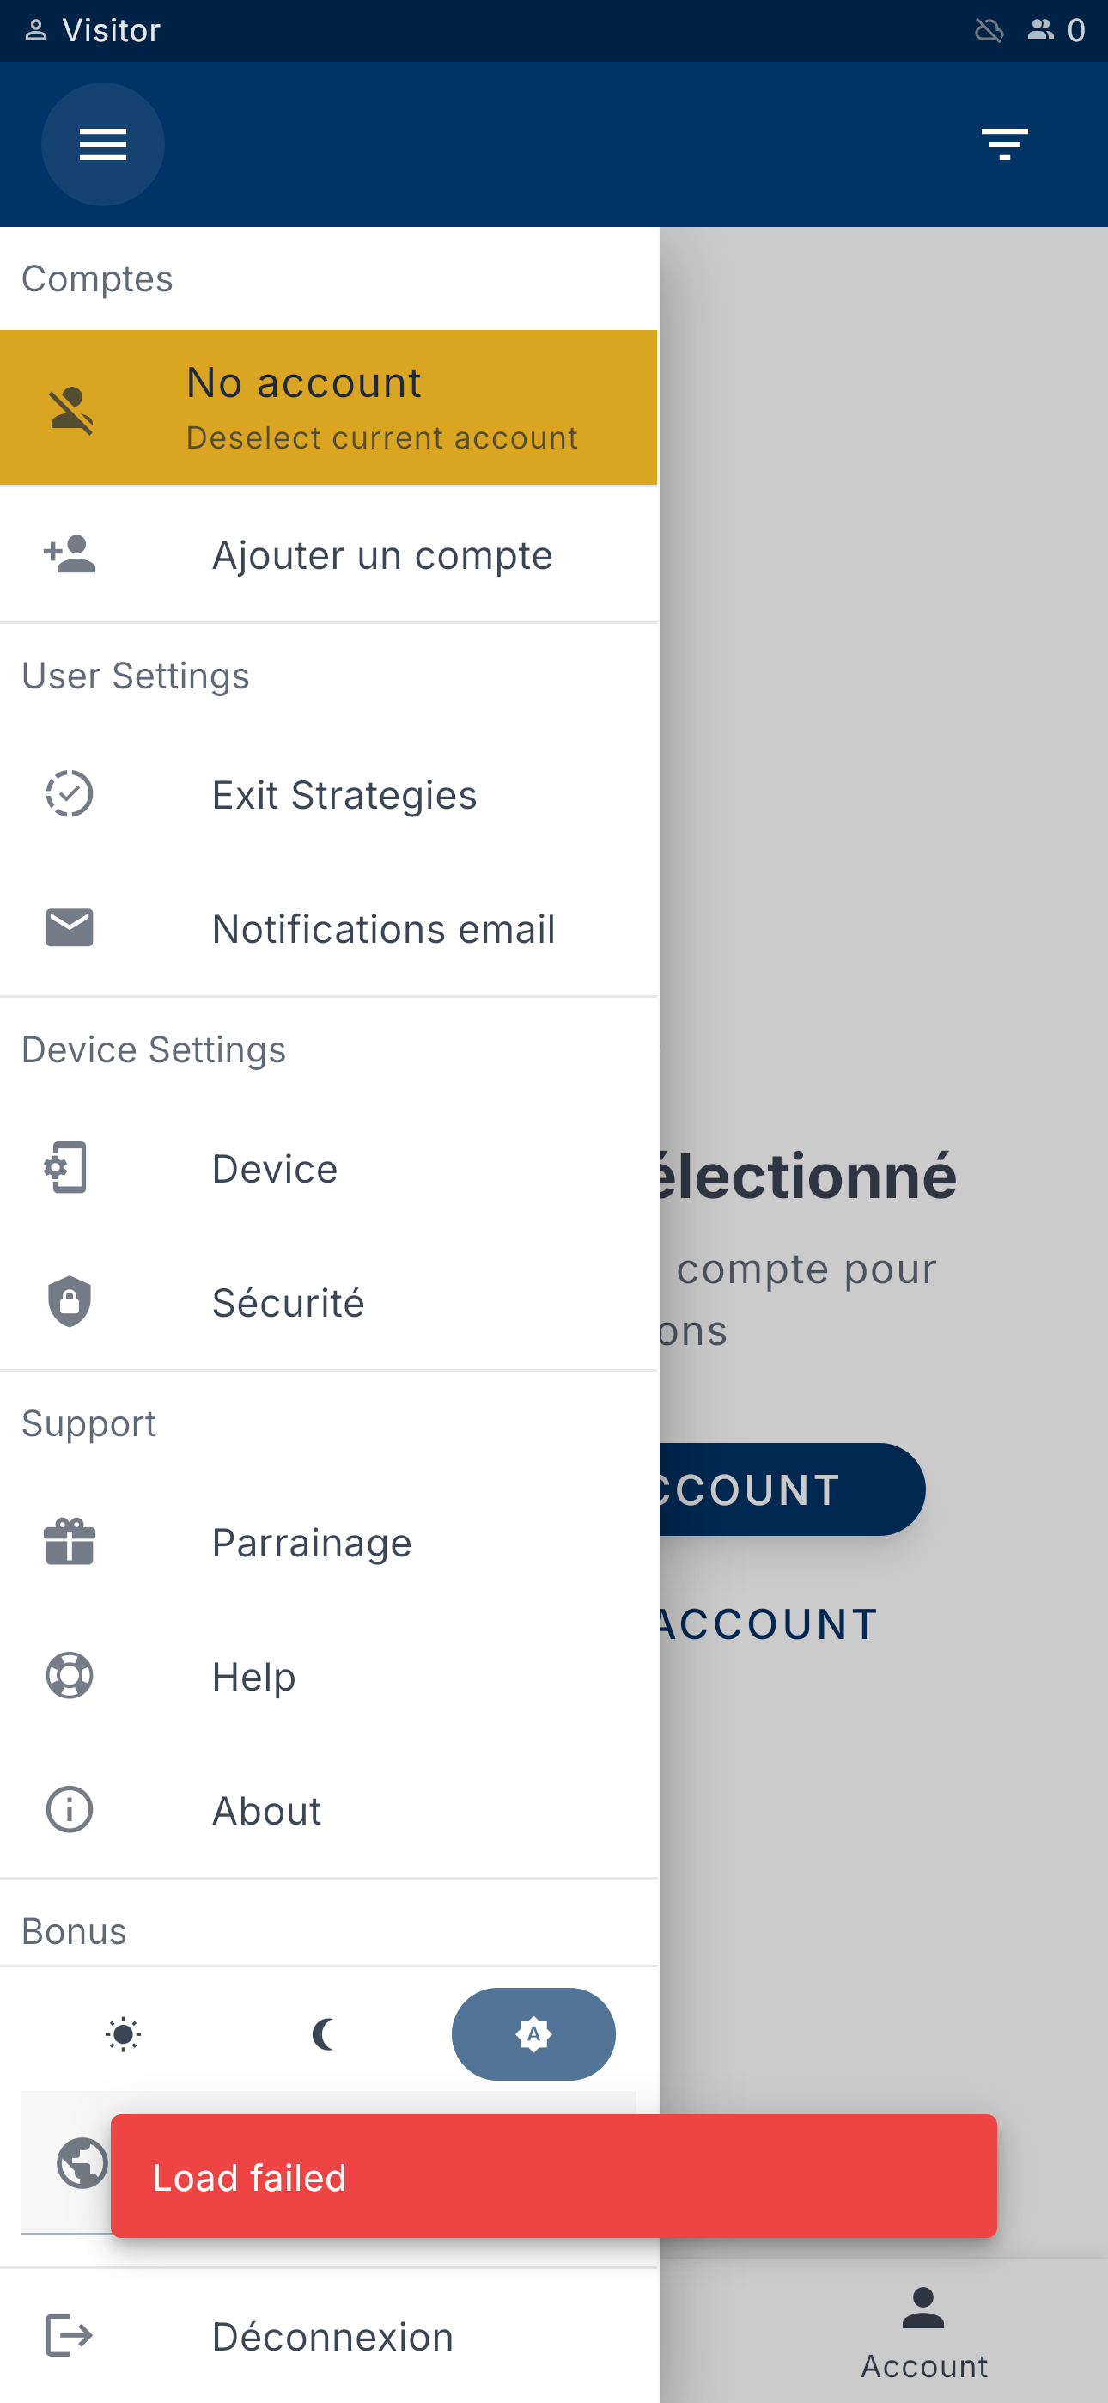
Task: Close the hamburger navigation menu
Action: [x=102, y=144]
